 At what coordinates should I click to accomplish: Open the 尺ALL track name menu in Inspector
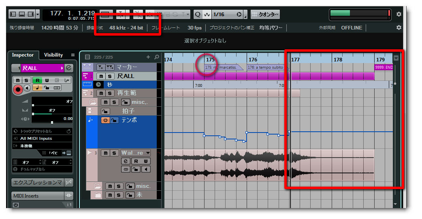[x=42, y=68]
